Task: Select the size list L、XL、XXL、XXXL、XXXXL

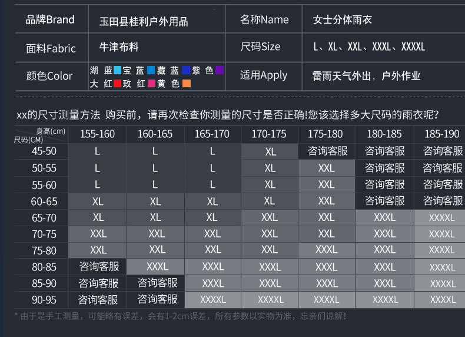Action: pos(369,47)
